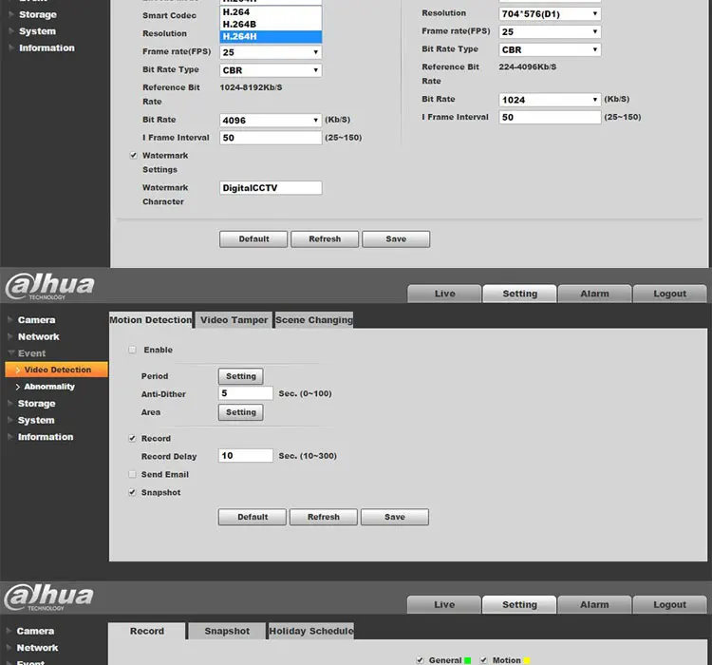The height and width of the screenshot is (665, 712).
Task: Expand System in the encode page sidebar
Action: tap(37, 31)
